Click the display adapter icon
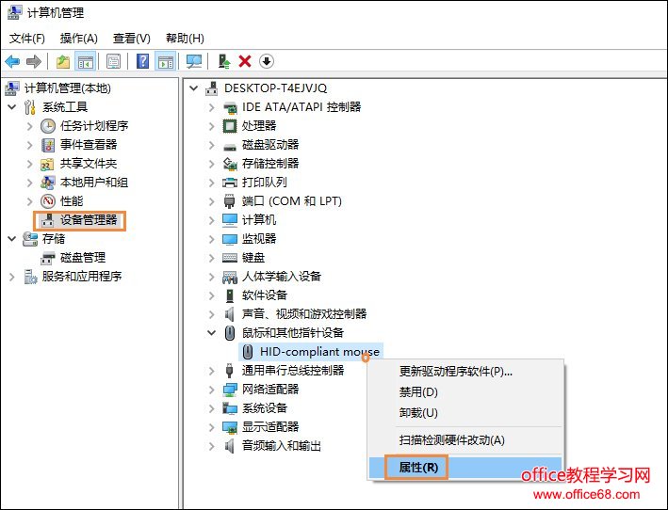This screenshot has width=668, height=510. pyautogui.click(x=230, y=427)
